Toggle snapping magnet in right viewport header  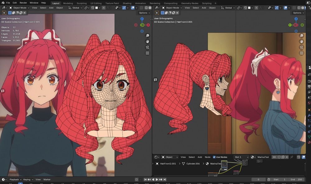[x=245, y=8]
